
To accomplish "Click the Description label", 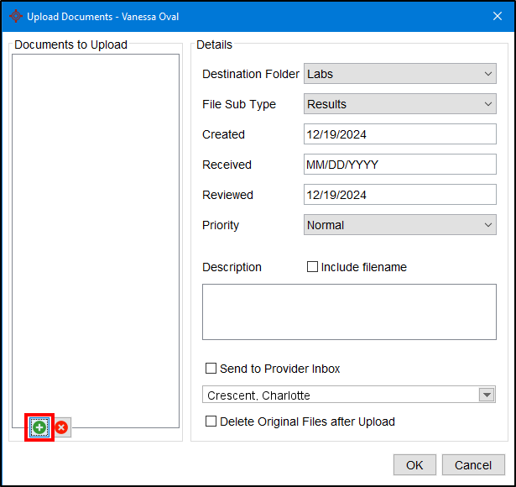I will (x=232, y=267).
